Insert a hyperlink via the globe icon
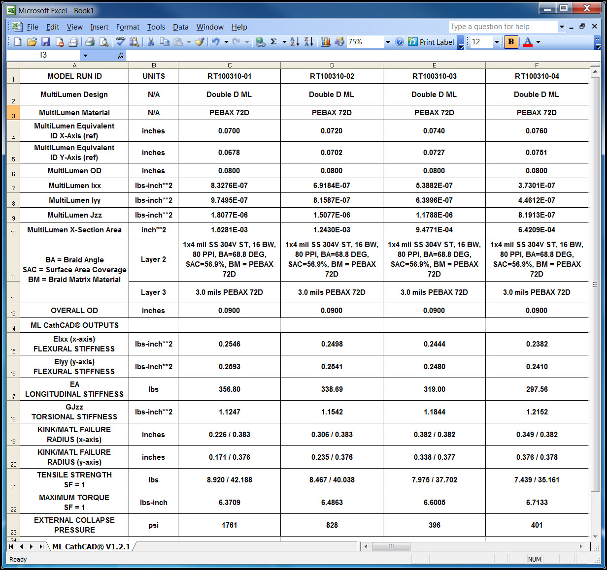This screenshot has height=570, width=607. pos(260,42)
